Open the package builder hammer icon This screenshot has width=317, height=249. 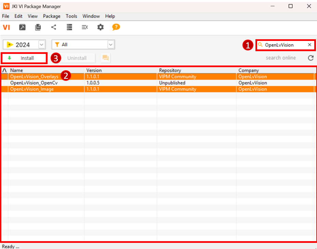coord(22,27)
